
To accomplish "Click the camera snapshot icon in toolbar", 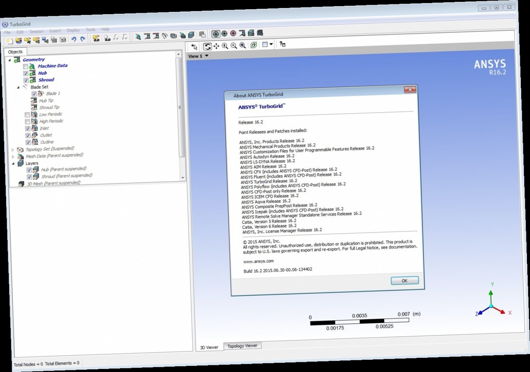I will (x=63, y=39).
